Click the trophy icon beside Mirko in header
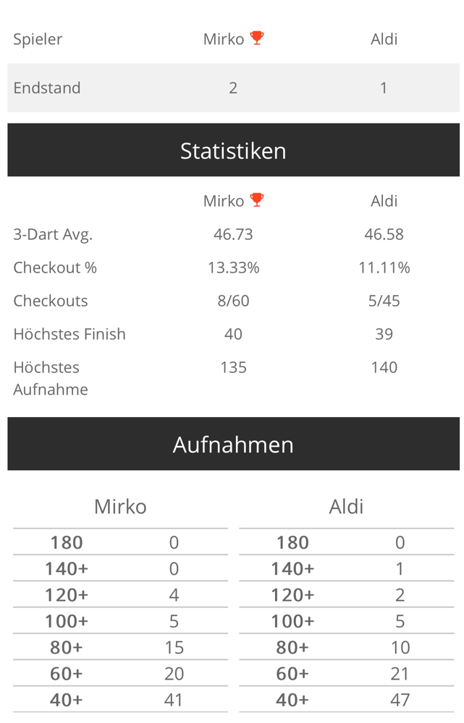464x723 pixels. (x=257, y=38)
